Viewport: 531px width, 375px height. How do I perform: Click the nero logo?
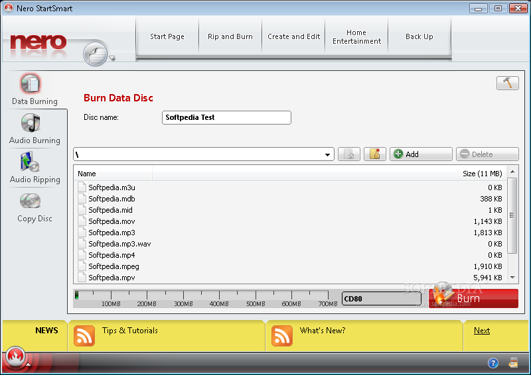pos(38,42)
